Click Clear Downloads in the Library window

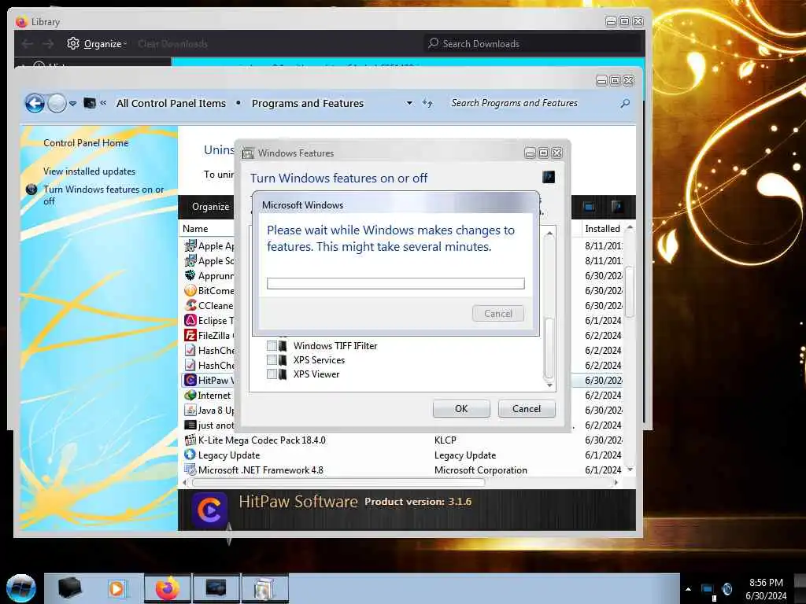pos(172,44)
